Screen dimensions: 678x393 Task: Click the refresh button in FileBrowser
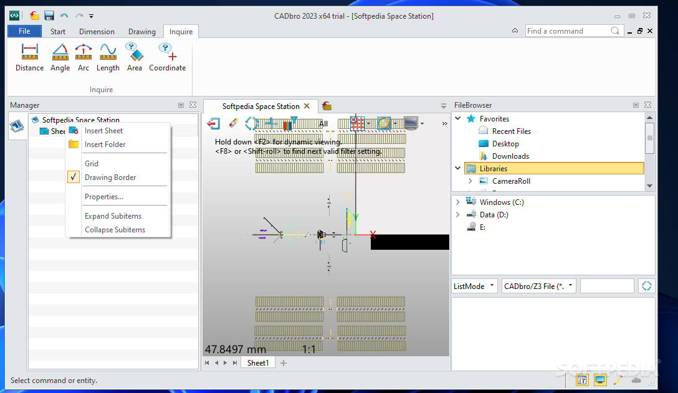point(646,286)
